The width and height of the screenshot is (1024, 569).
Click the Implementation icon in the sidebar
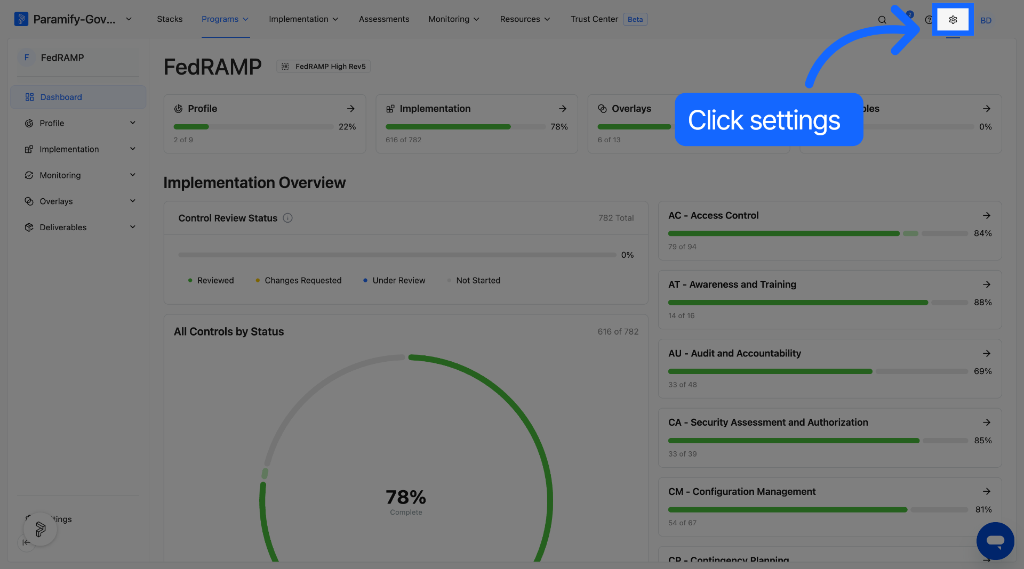pos(29,149)
